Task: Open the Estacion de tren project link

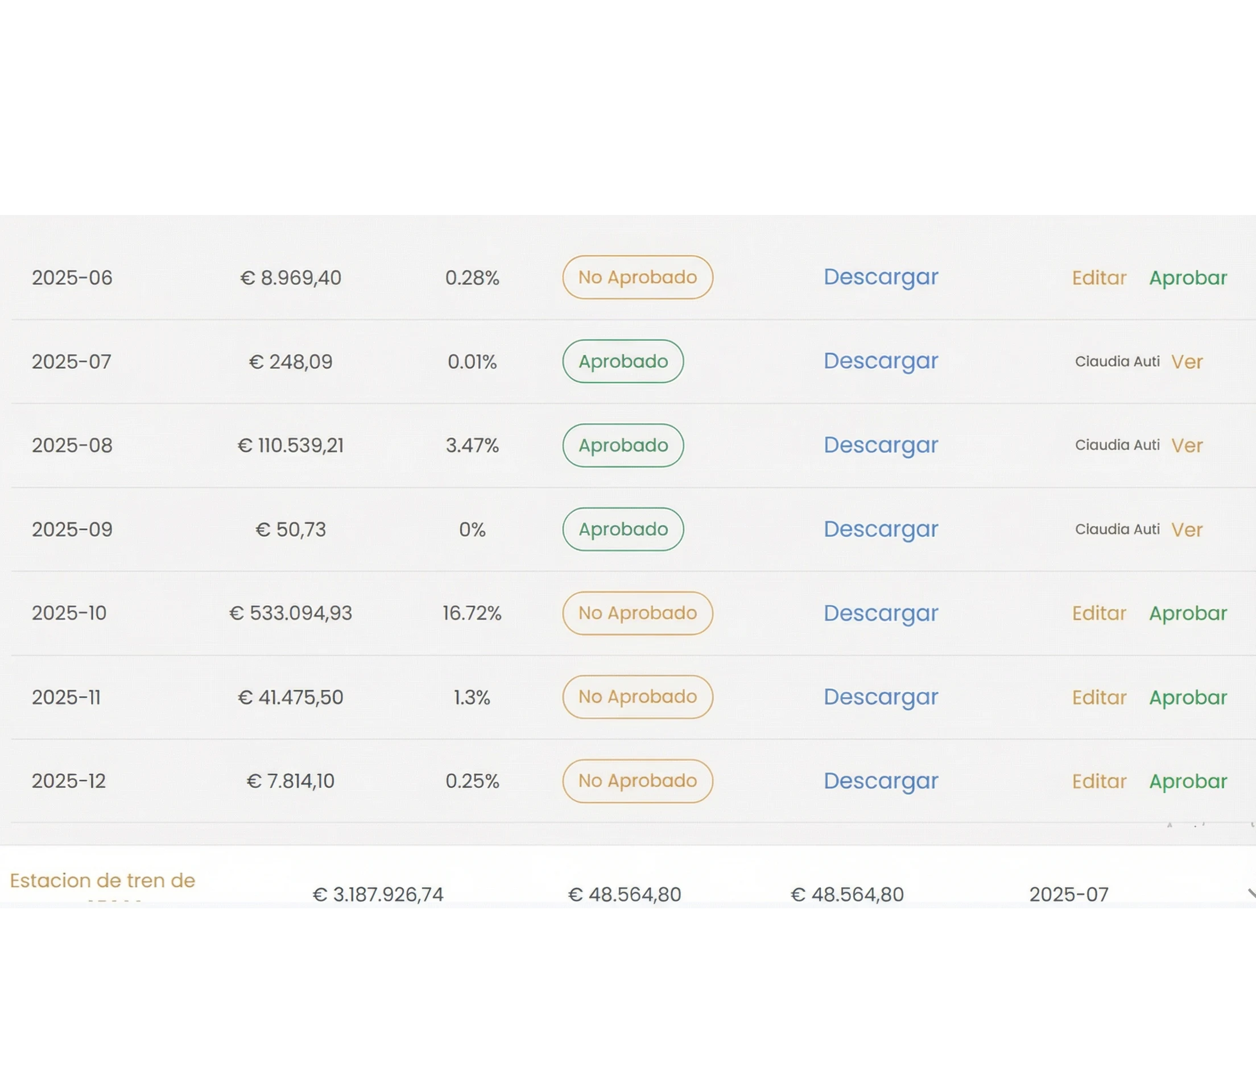Action: point(102,881)
